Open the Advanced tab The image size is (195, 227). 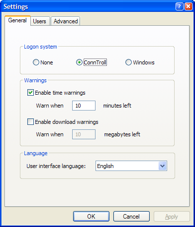pos(66,21)
